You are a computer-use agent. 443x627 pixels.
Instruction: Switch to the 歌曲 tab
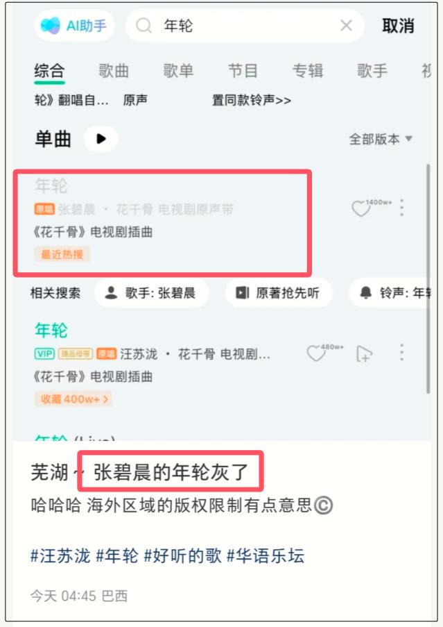click(114, 72)
